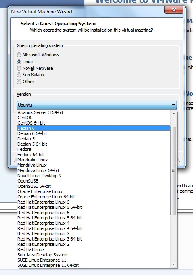The height and width of the screenshot is (275, 193).
Task: Choose Red Hat Enterprise Linux 5
Action: click(93, 213)
